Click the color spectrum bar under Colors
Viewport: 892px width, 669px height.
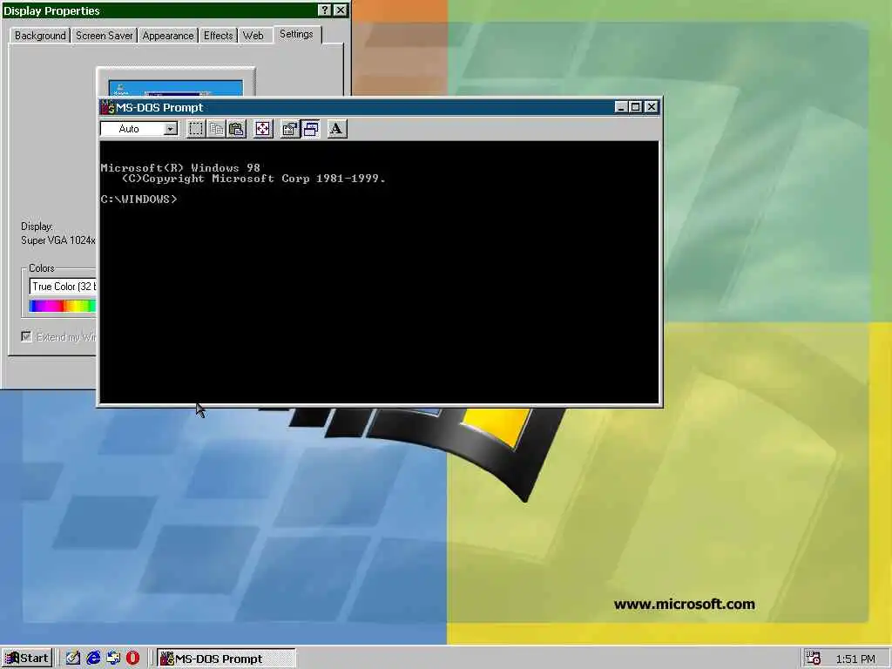(x=63, y=306)
